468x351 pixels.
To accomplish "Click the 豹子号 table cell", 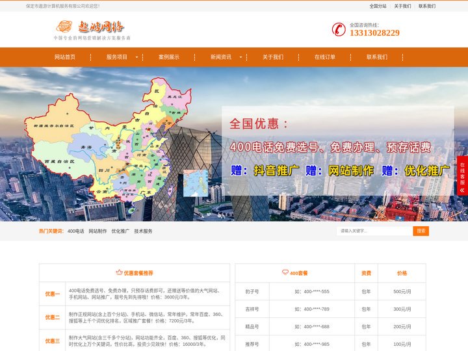I will tap(252, 292).
